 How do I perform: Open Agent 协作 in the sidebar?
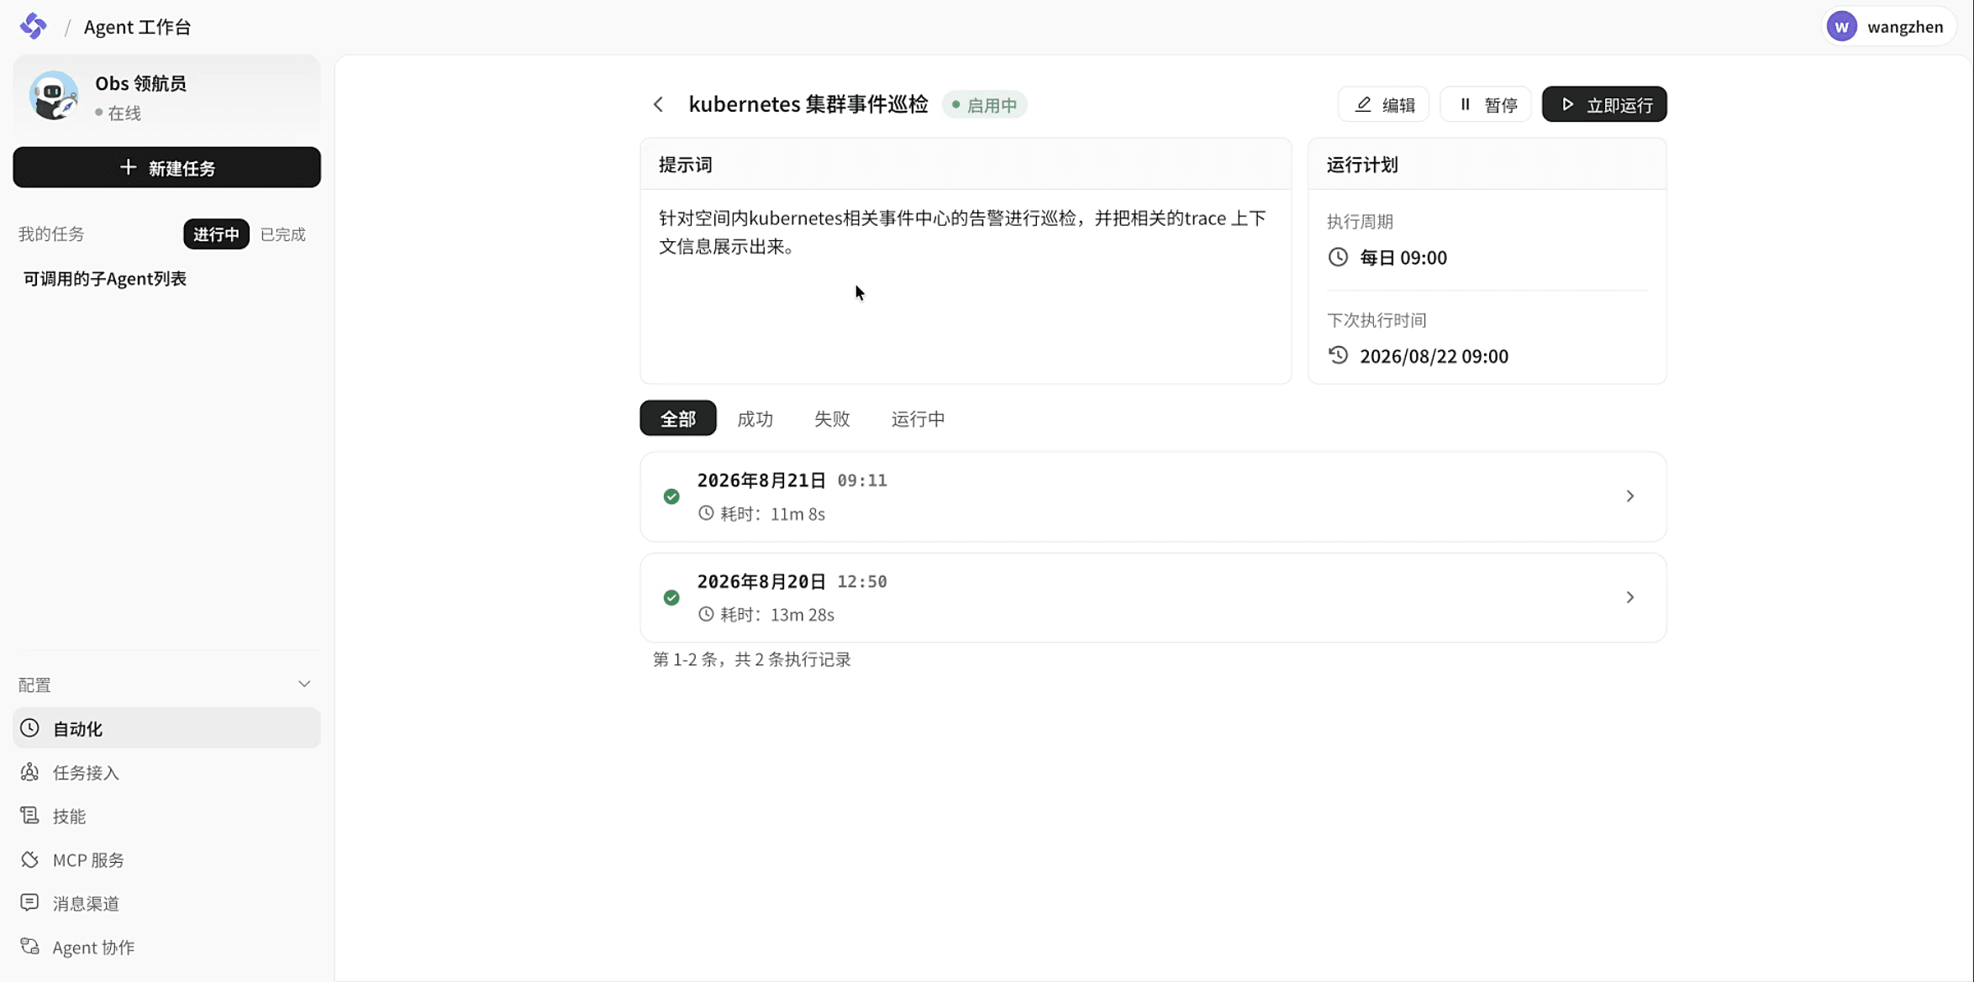point(166,947)
